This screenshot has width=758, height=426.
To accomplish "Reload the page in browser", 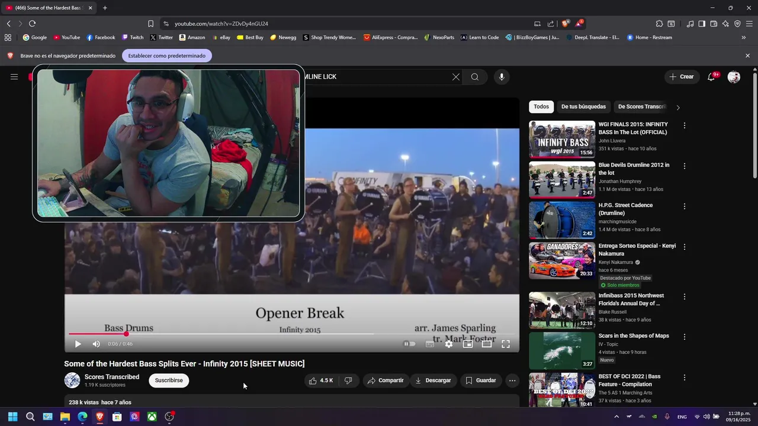I will [x=32, y=24].
